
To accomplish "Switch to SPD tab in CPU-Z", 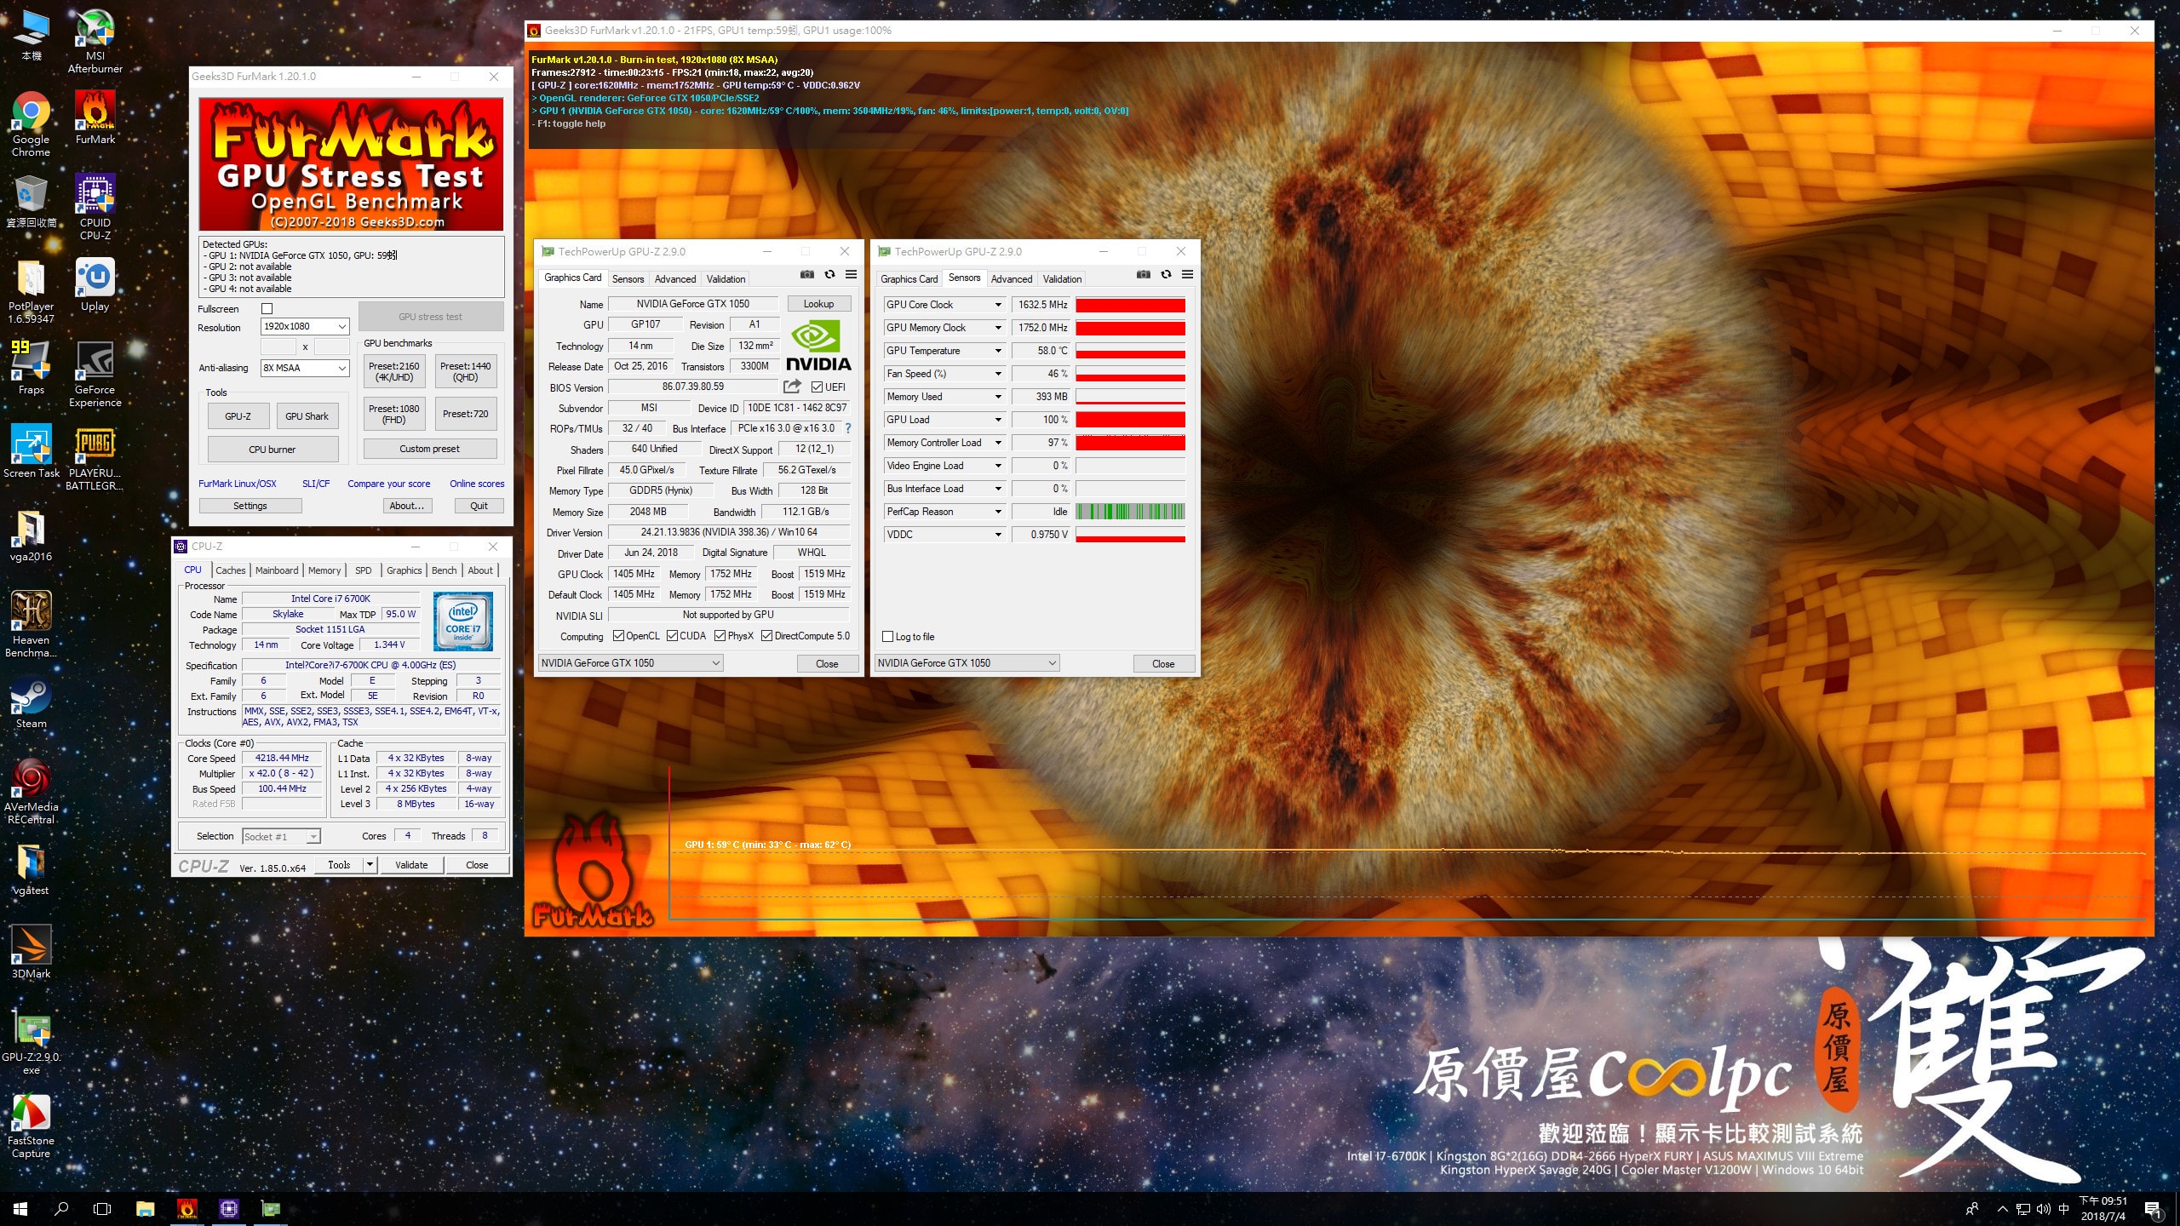I will [364, 570].
